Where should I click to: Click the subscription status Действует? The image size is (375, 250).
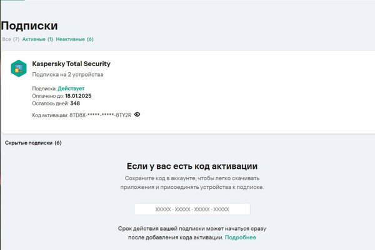(x=71, y=89)
